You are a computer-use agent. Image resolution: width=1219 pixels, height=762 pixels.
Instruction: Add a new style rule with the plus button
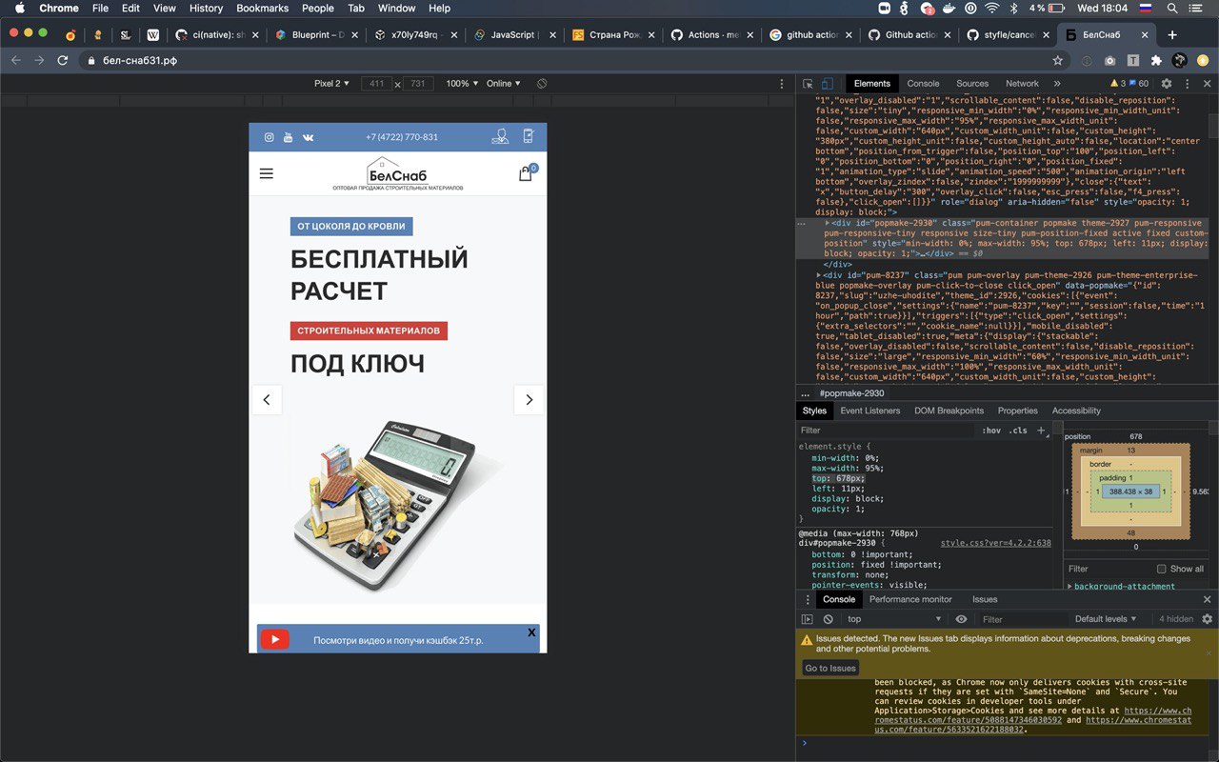[1041, 431]
